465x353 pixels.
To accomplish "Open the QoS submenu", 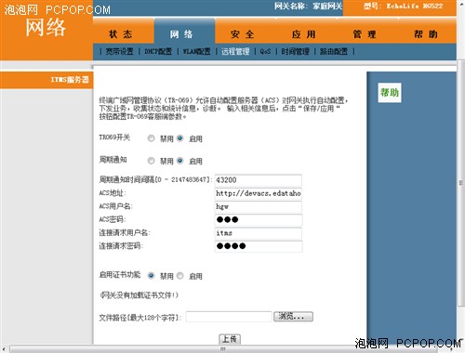I will tap(265, 51).
